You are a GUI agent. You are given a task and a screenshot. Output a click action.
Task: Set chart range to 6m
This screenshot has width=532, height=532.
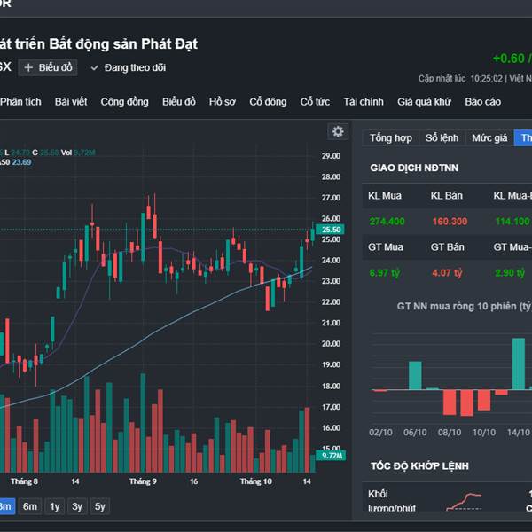30,506
